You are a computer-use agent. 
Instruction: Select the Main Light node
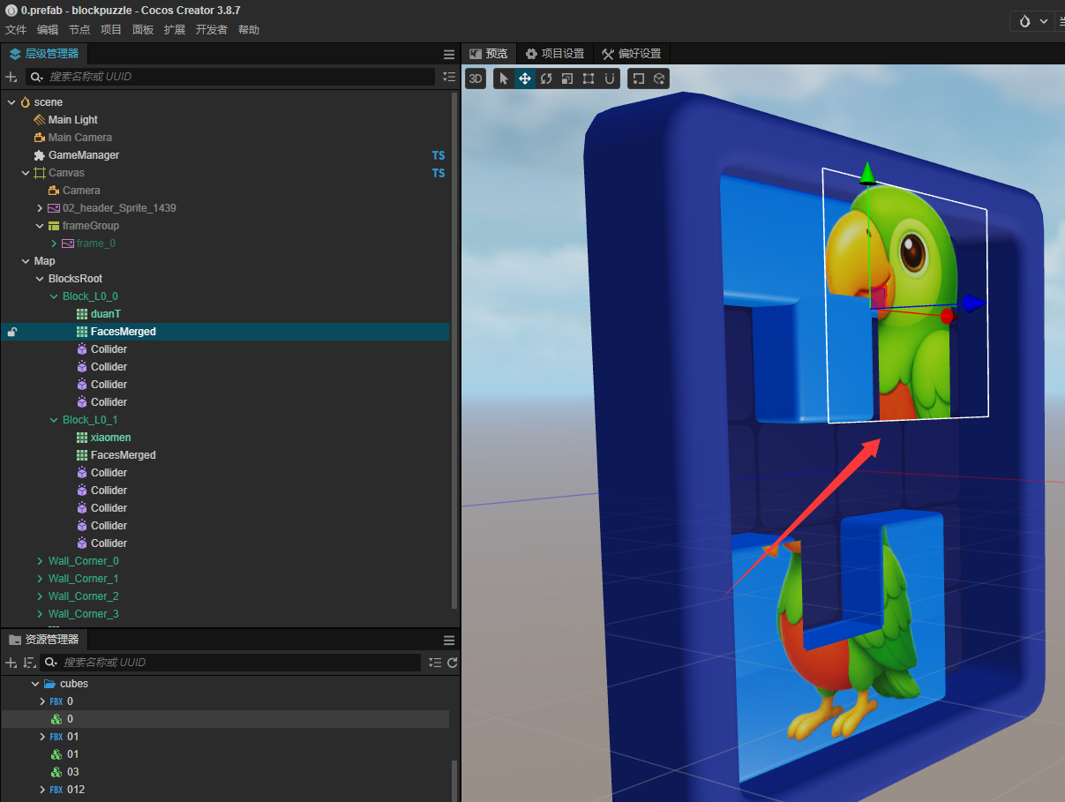(x=72, y=120)
